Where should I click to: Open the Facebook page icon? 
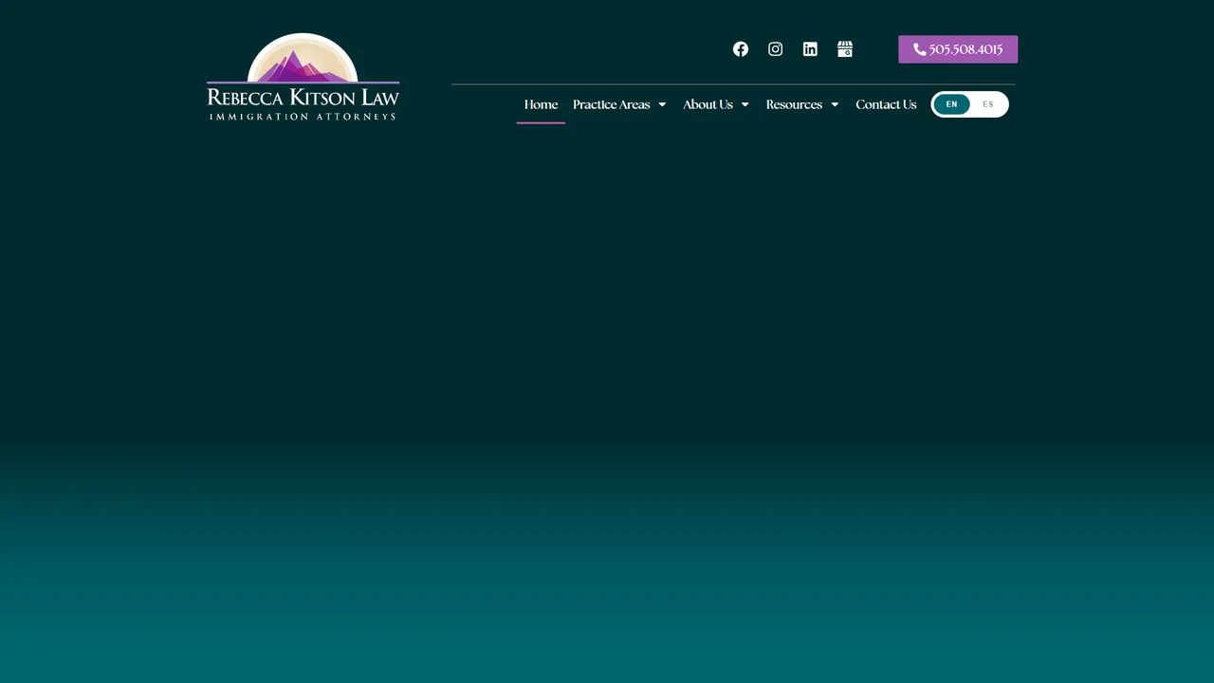click(741, 49)
